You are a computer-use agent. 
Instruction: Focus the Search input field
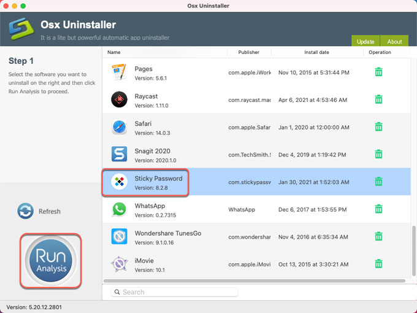(x=174, y=292)
